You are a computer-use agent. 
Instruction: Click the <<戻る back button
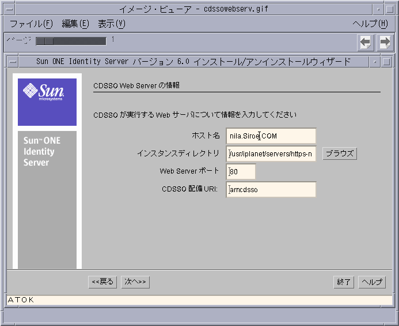(102, 282)
